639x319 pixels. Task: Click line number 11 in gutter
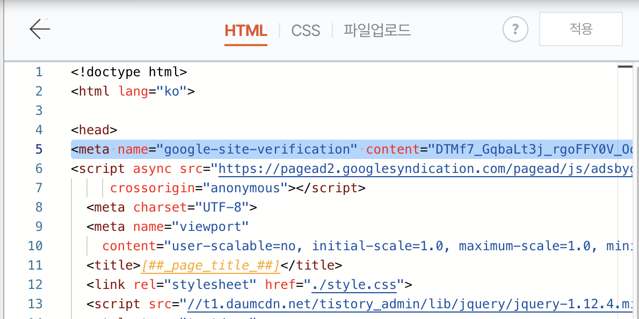(x=35, y=266)
